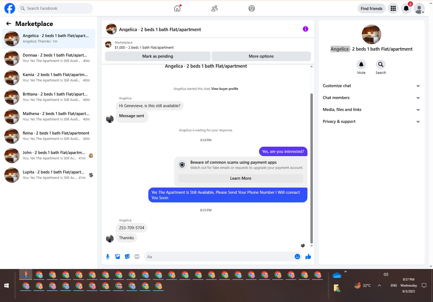Click the 'Hi Genevieve, is this still available?' message

tap(150, 106)
